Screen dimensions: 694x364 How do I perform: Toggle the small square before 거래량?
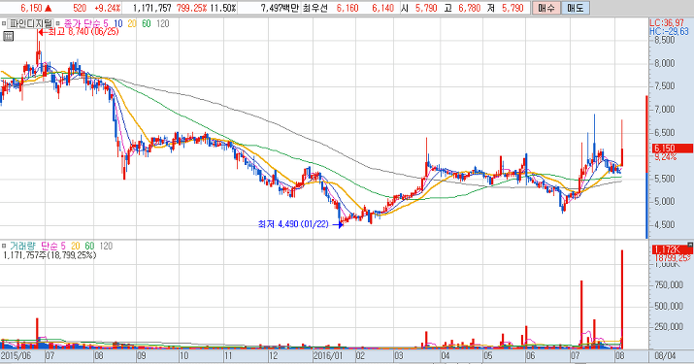(3, 246)
